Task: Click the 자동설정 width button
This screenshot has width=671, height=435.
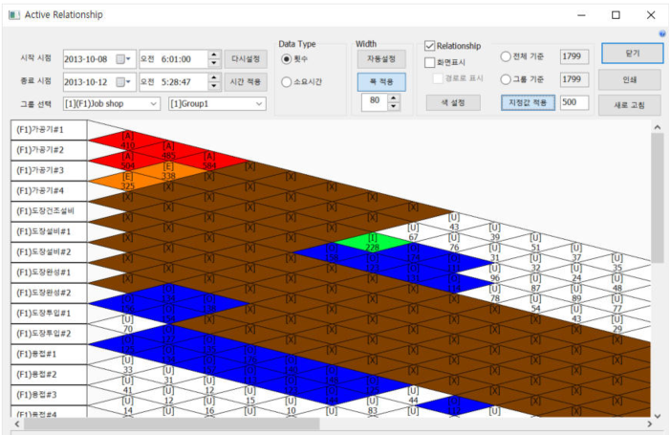Action: [381, 58]
